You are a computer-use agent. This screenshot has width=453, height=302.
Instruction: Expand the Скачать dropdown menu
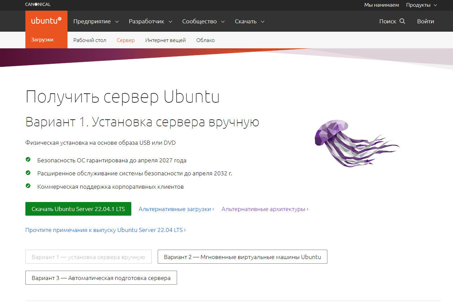click(x=250, y=21)
